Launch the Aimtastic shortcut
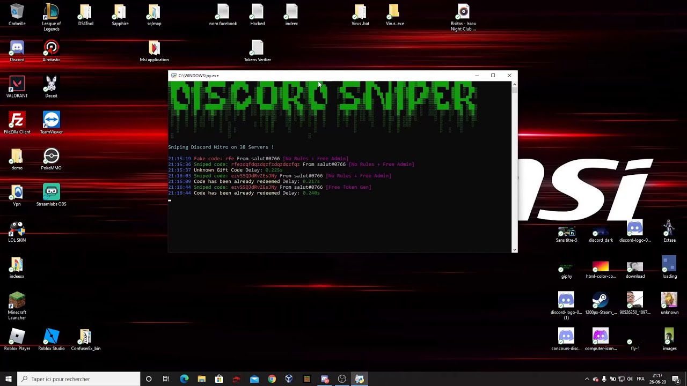 (51, 51)
